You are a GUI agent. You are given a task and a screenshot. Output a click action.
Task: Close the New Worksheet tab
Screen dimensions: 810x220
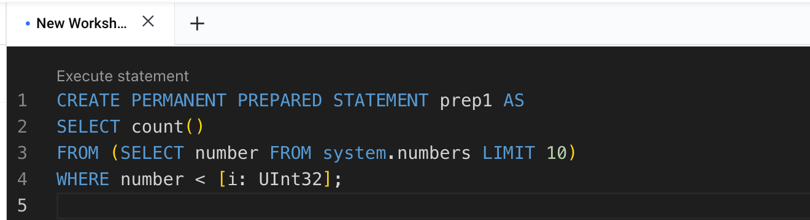click(x=148, y=23)
